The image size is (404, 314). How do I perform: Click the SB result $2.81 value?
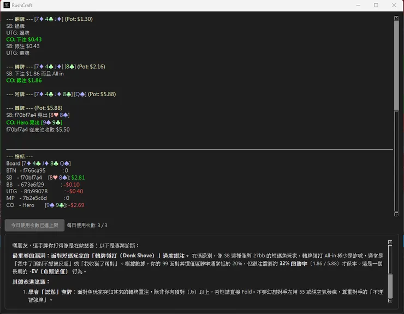78,177
